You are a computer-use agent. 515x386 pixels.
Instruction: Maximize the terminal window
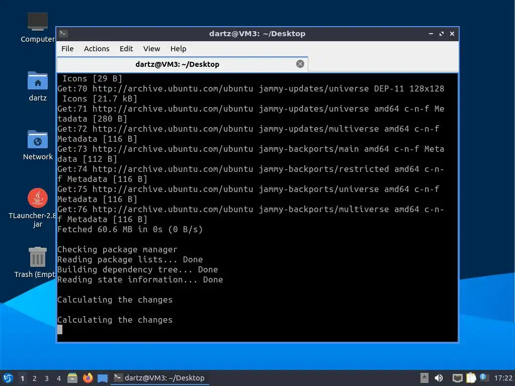[x=442, y=34]
